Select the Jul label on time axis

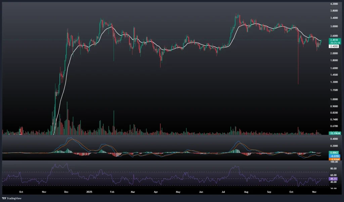click(223, 192)
